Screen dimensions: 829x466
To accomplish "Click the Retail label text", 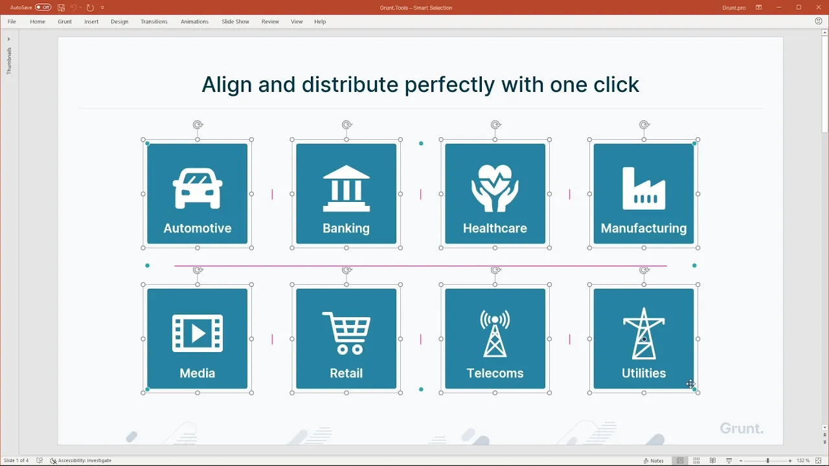I will pyautogui.click(x=346, y=373).
